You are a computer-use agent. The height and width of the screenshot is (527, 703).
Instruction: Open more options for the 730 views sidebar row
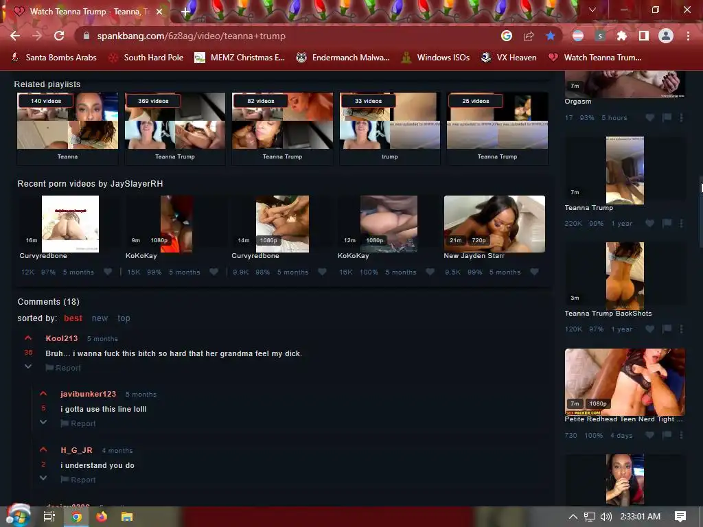pyautogui.click(x=682, y=434)
